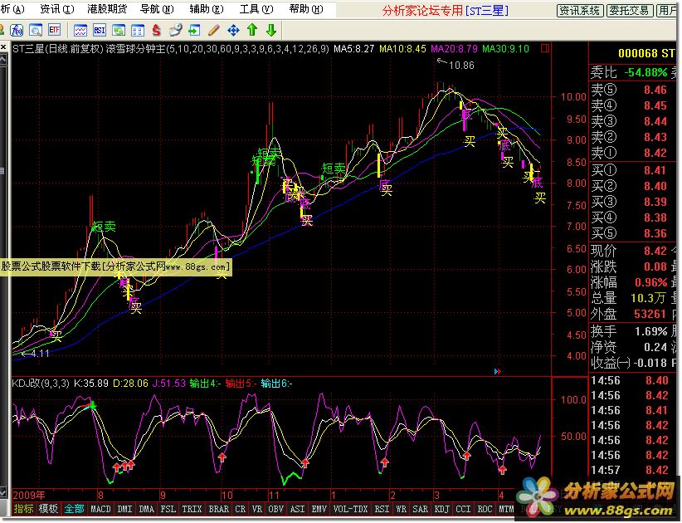Click the blue-red arrow marker near chart bottom
This screenshot has width=682, height=523.
tap(498, 371)
